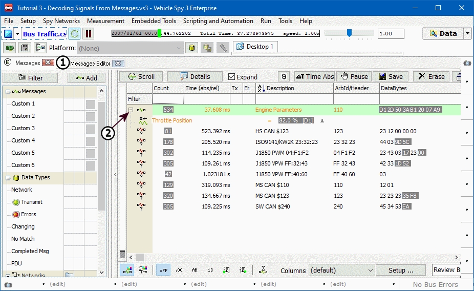The height and width of the screenshot is (291, 474).
Task: Click the Setup ... button
Action: 401,270
